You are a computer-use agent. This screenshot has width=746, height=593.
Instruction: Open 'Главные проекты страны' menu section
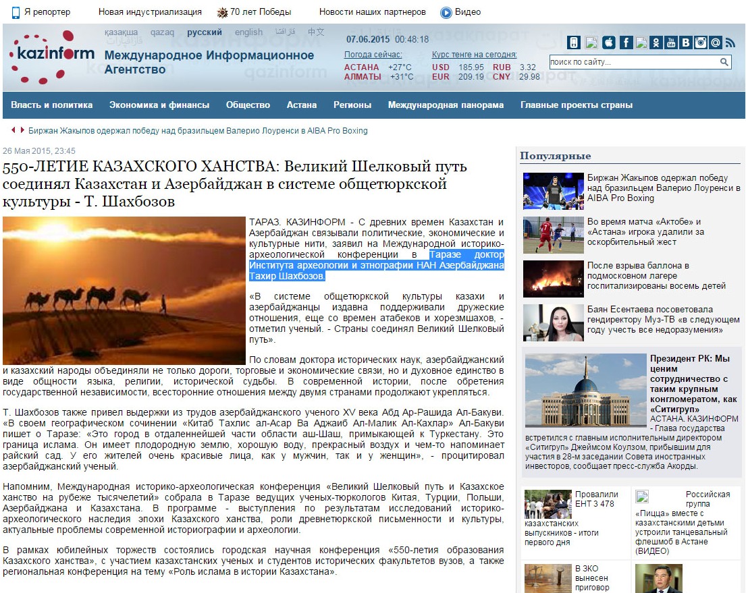point(577,105)
